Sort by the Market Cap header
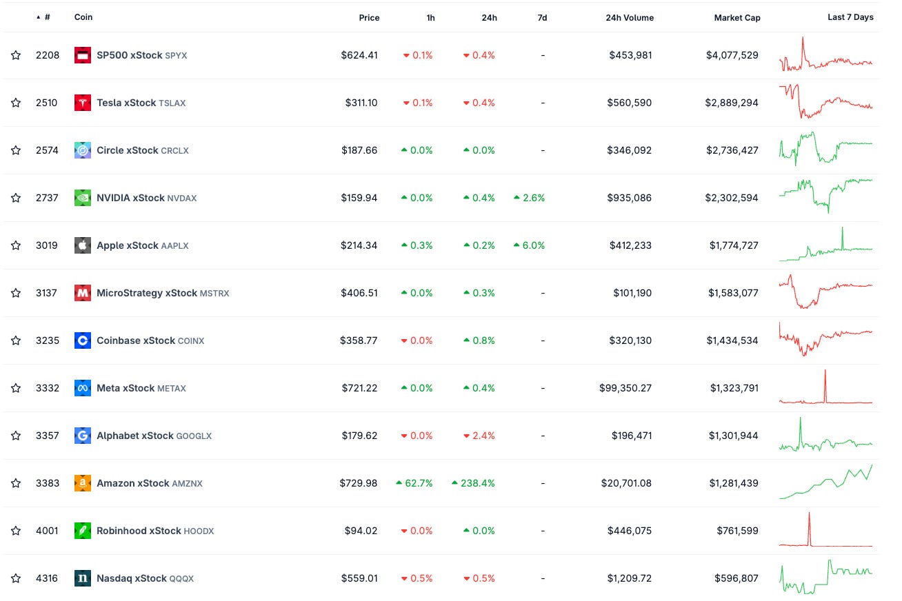 tap(737, 17)
